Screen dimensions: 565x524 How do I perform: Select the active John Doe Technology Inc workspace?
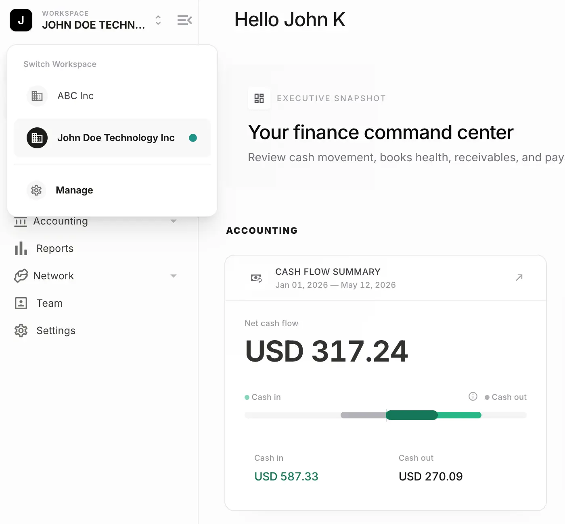113,138
